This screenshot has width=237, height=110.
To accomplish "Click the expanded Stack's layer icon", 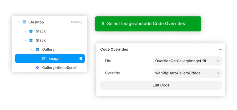I will point(31,40).
